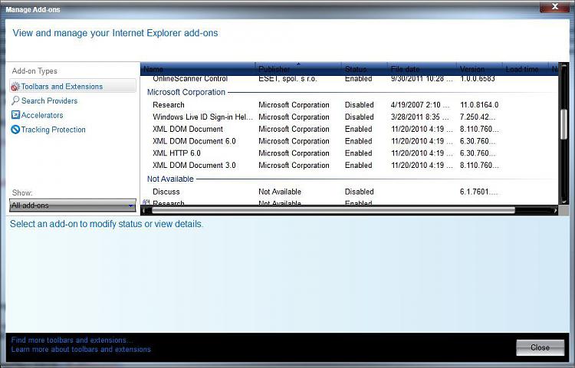
Task: Sort list by Status column header
Action: 364,69
